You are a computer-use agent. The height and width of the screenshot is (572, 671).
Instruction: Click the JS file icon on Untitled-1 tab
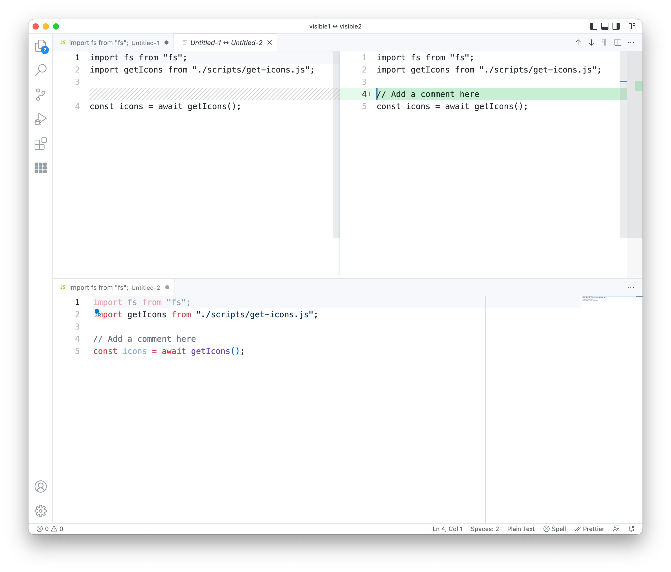coord(63,42)
